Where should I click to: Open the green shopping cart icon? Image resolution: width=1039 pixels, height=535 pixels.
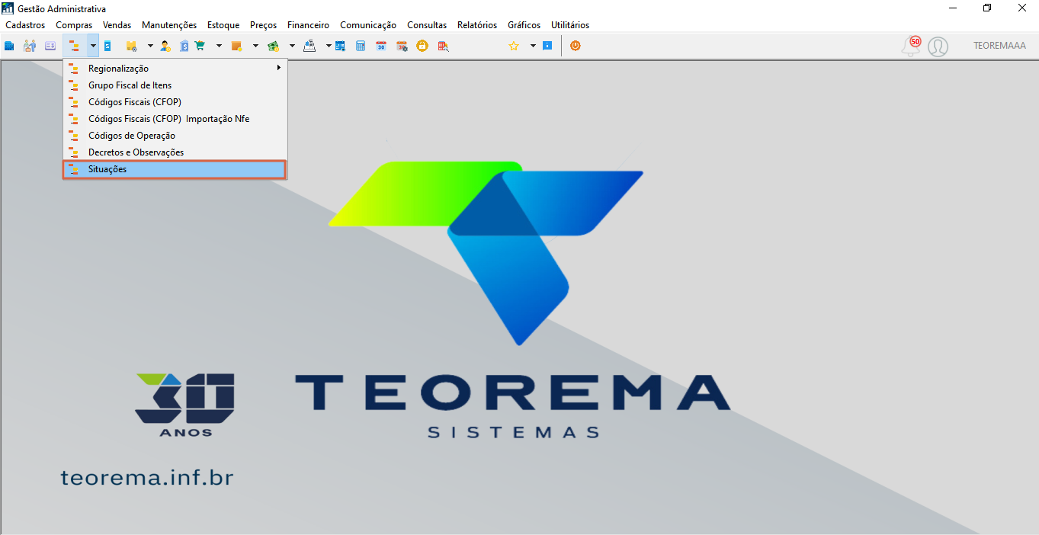coord(200,46)
